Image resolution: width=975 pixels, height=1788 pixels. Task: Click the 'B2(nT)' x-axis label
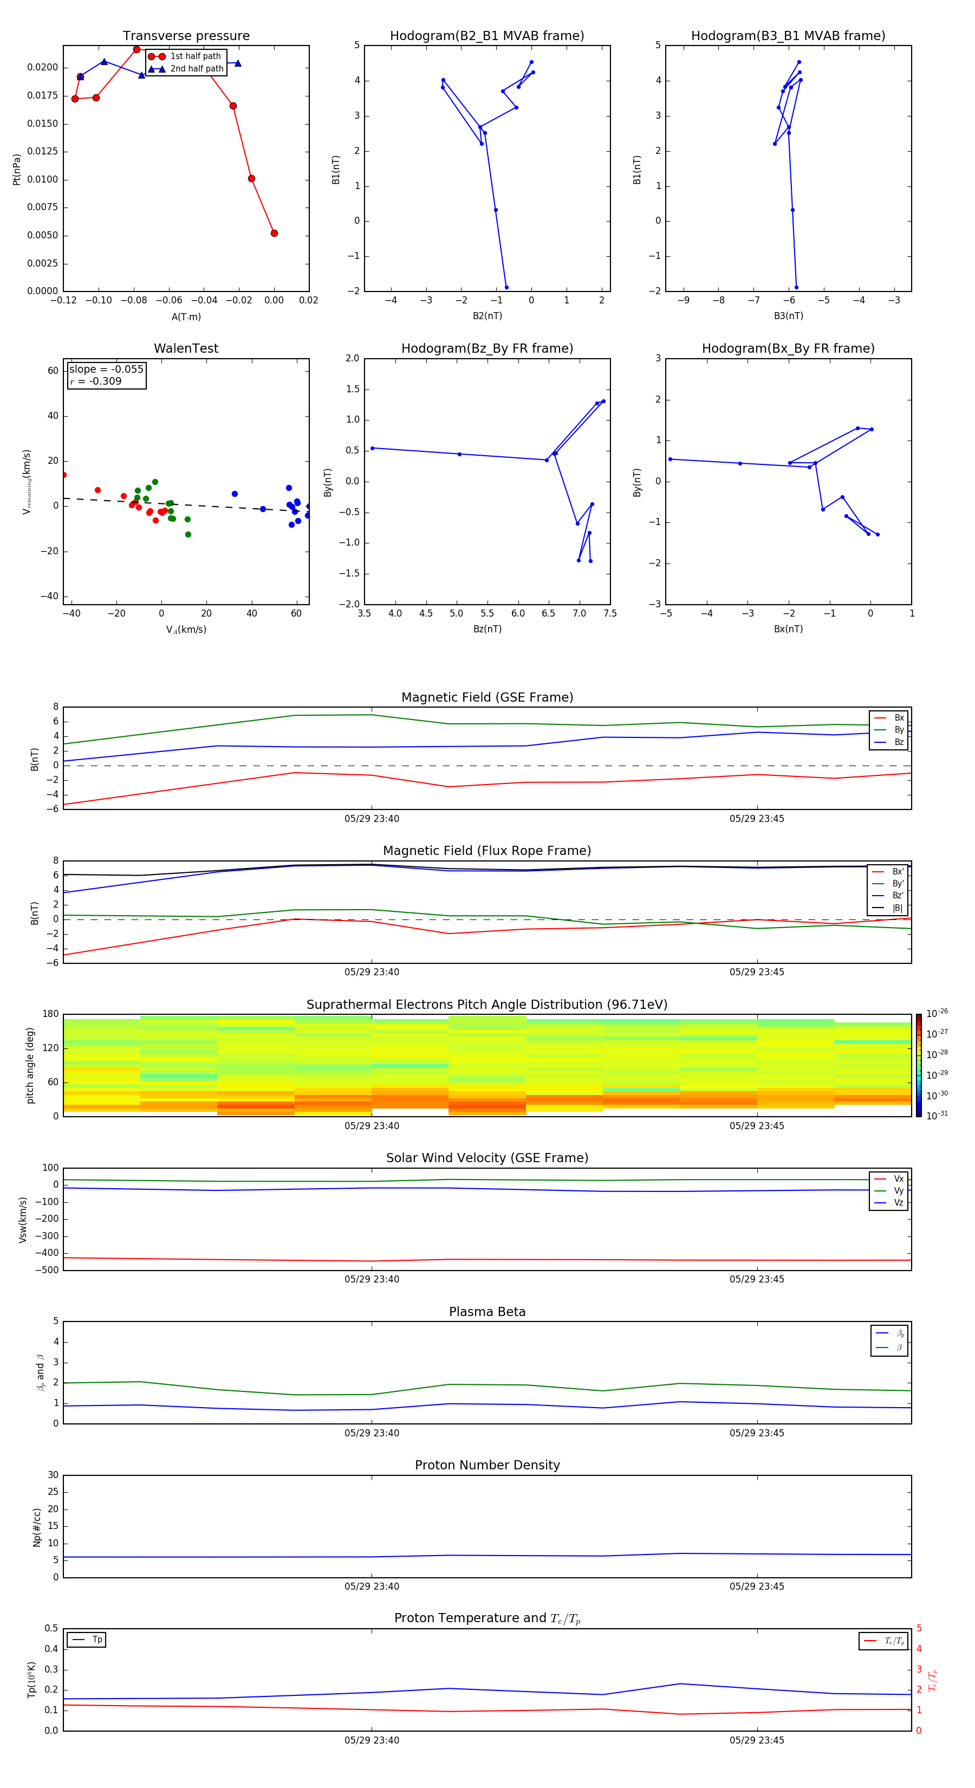point(487,316)
